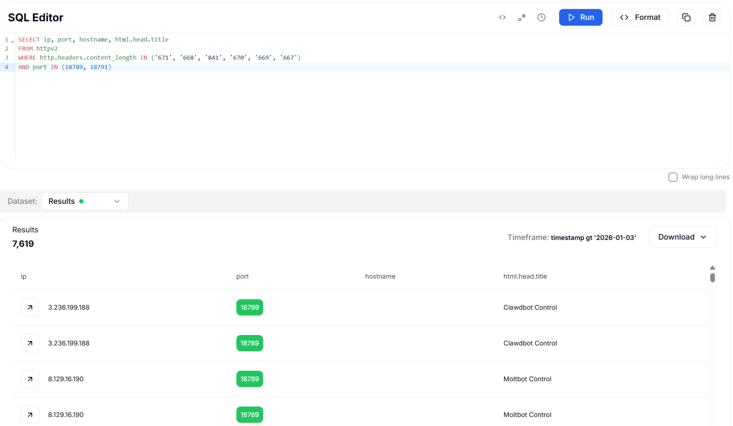Enable the Wrap long lines checkbox

[x=673, y=177]
